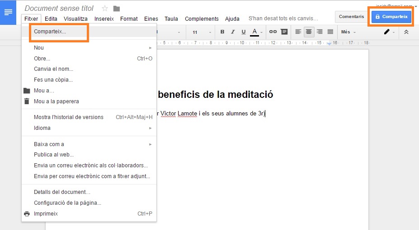Click the printer icon for Imprimeix

click(x=27, y=214)
